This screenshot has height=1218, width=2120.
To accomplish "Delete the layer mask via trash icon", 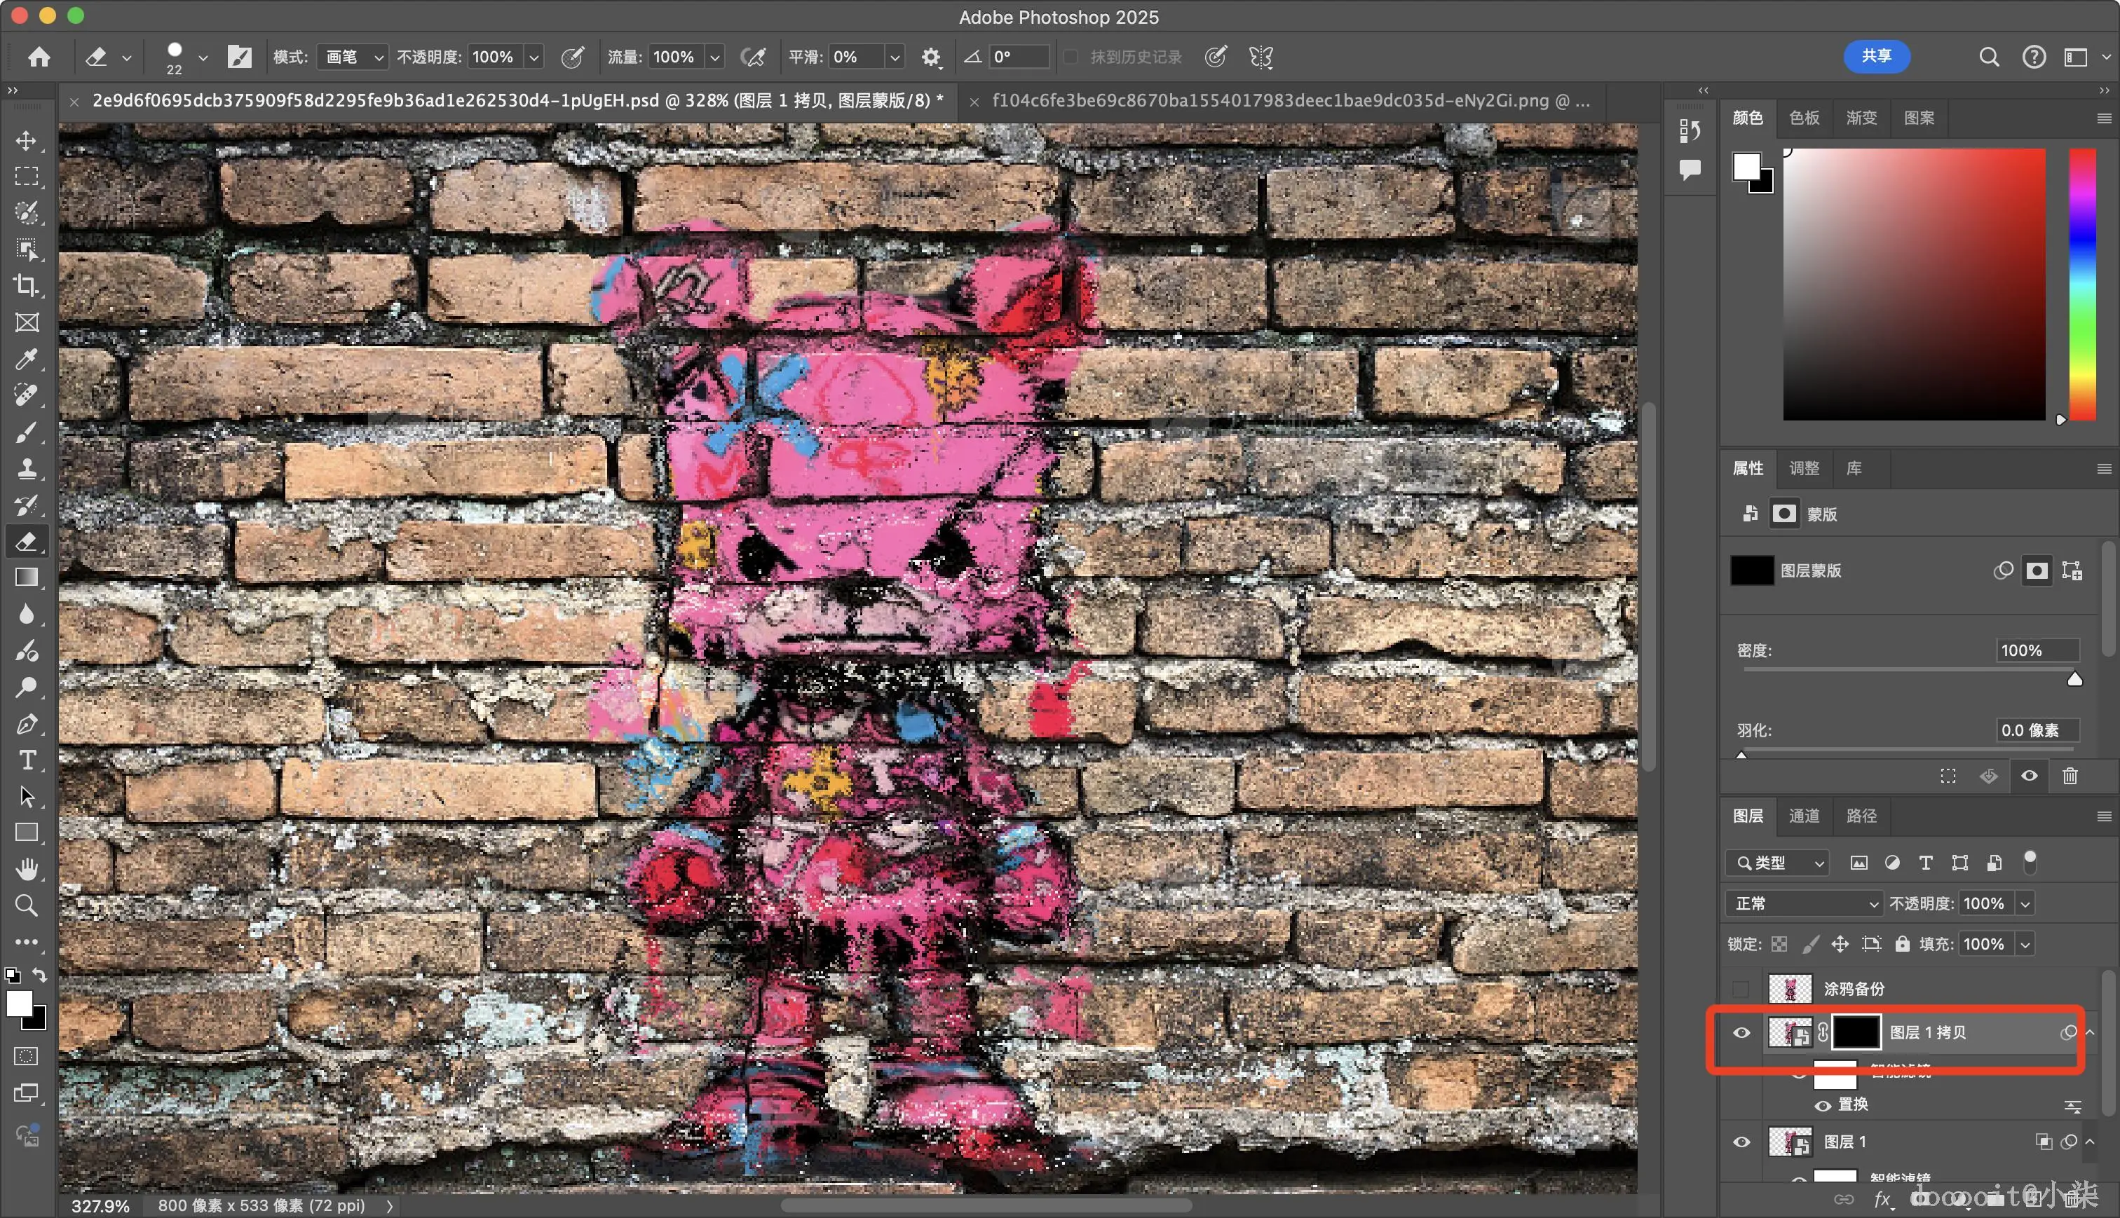I will [x=2070, y=776].
